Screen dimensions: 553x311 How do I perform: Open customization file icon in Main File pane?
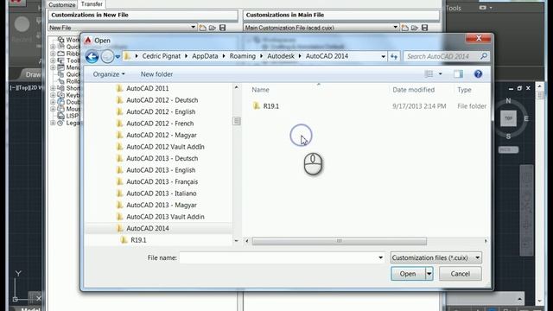tap(415, 28)
